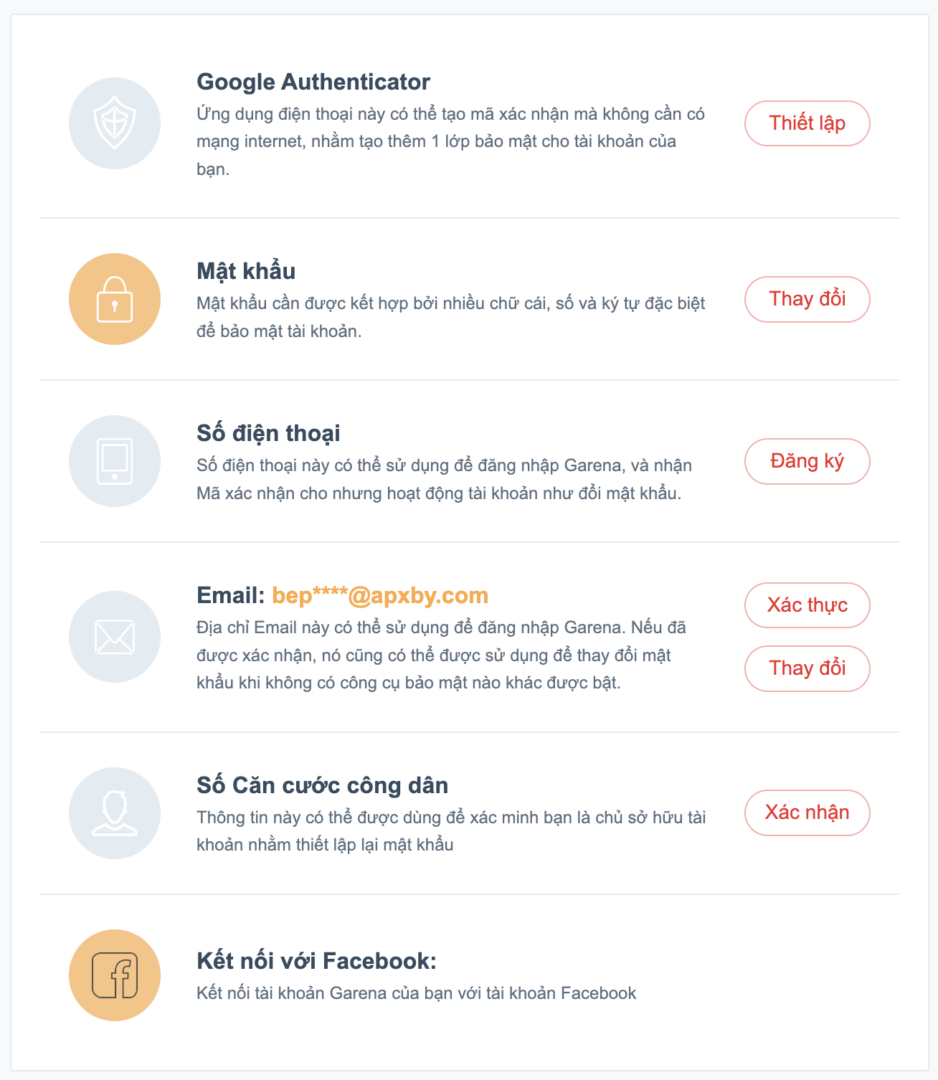Click the masked email address bep****@apxby.com
Screen dimensions: 938x1080
(x=380, y=595)
